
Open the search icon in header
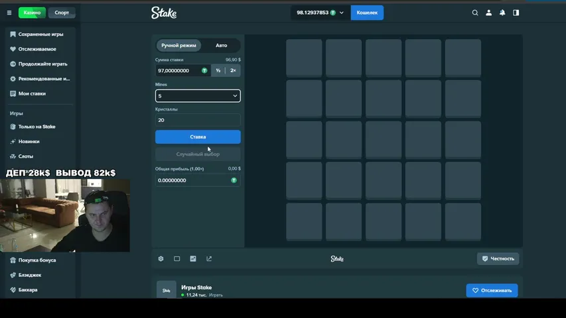pos(475,13)
